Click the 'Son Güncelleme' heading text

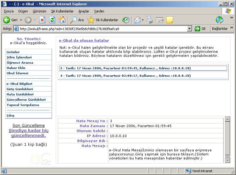[x=29, y=126]
